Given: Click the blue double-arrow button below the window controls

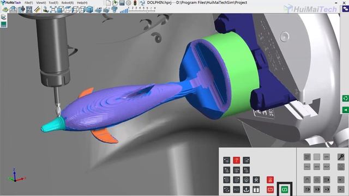Looking at the screenshot, I should (x=345, y=9).
